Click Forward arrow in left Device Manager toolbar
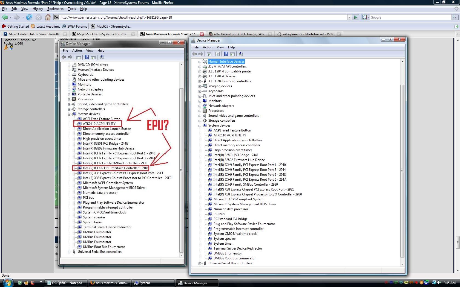This screenshot has height=287, width=460. click(x=70, y=57)
